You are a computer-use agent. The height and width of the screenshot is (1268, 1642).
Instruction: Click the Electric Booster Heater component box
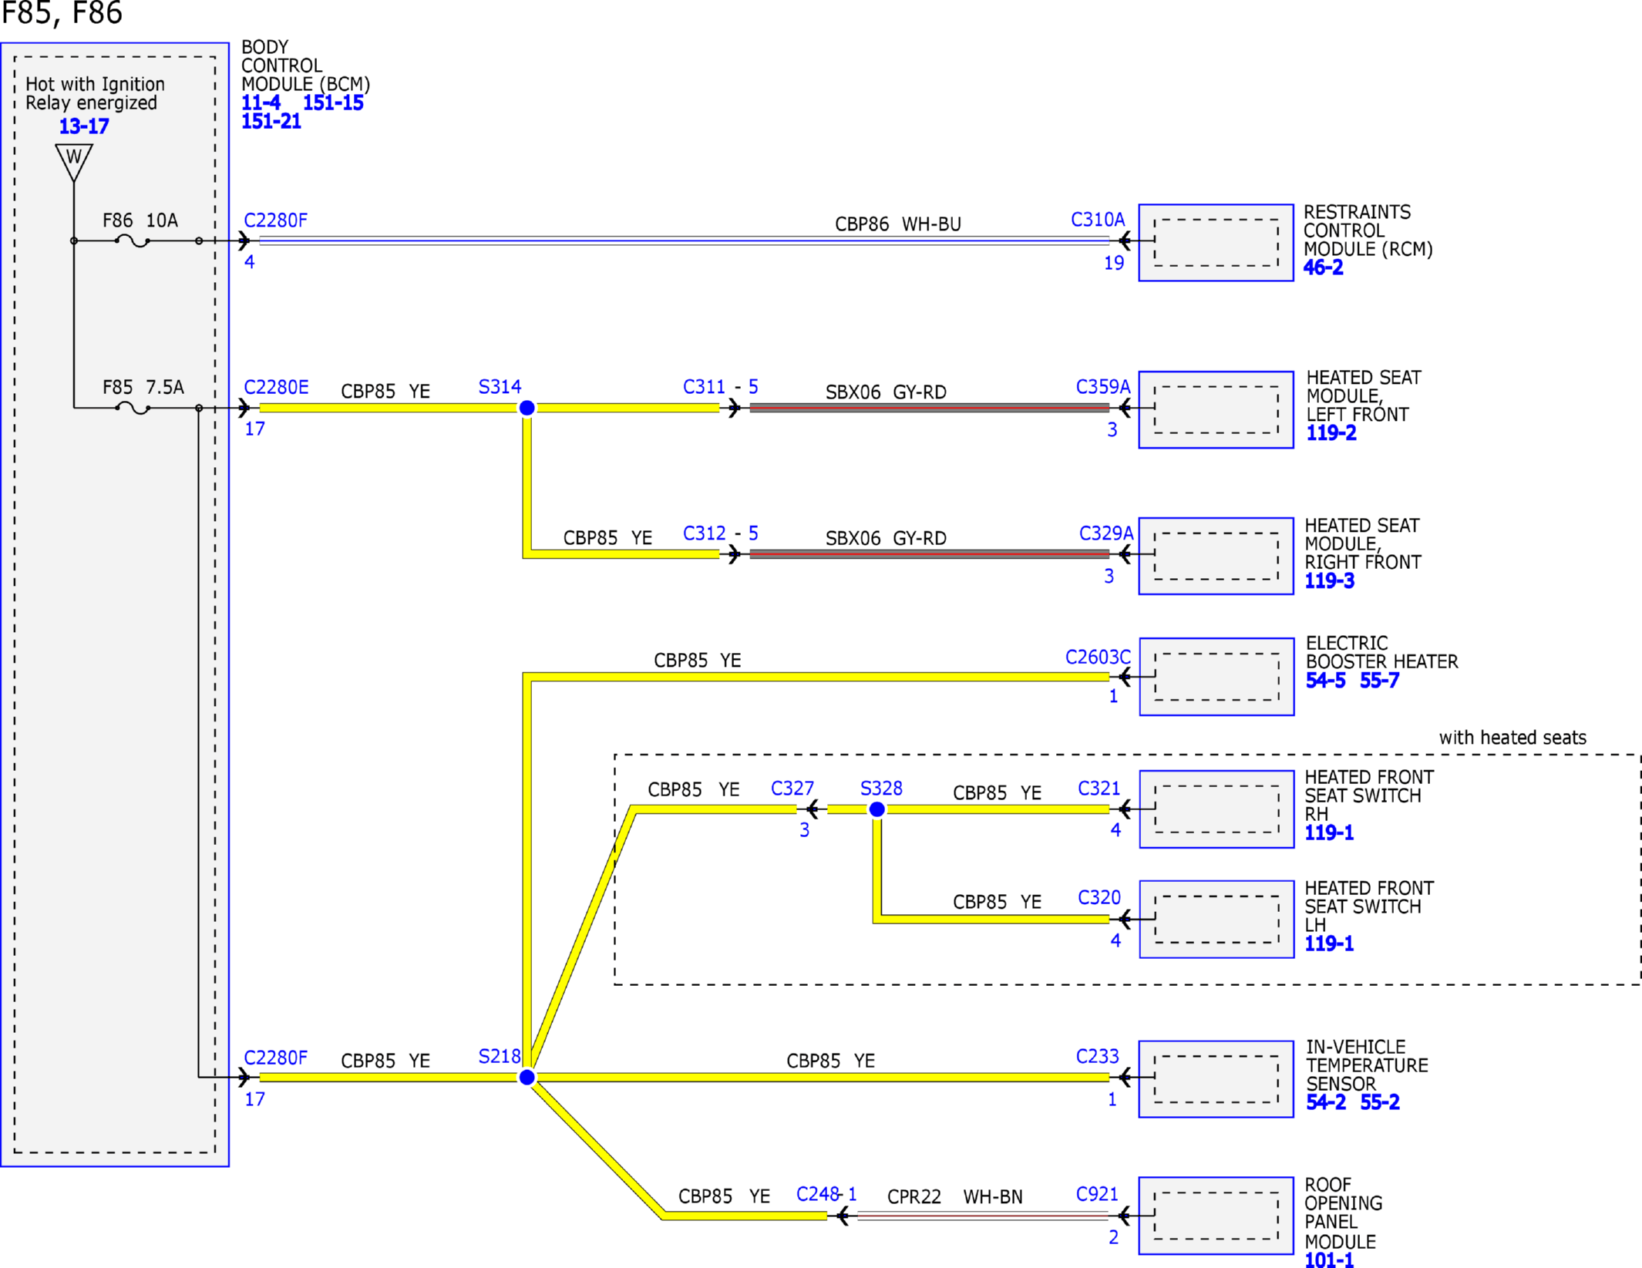pos(1217,677)
